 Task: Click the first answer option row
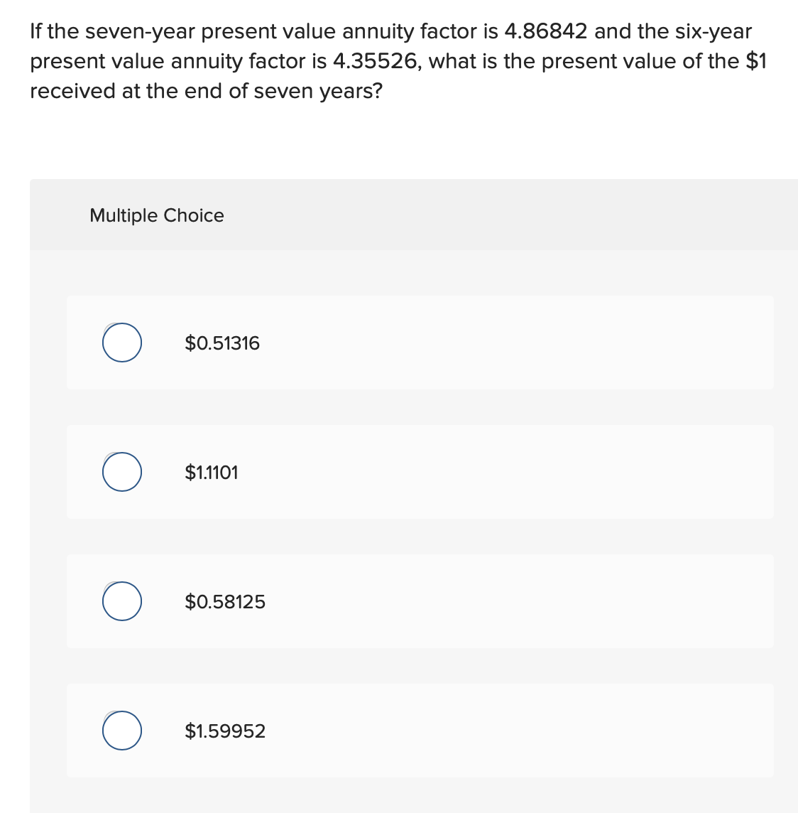(x=420, y=342)
